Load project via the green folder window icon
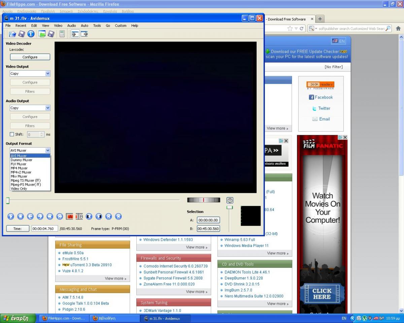404x323 pixels. tap(42, 34)
